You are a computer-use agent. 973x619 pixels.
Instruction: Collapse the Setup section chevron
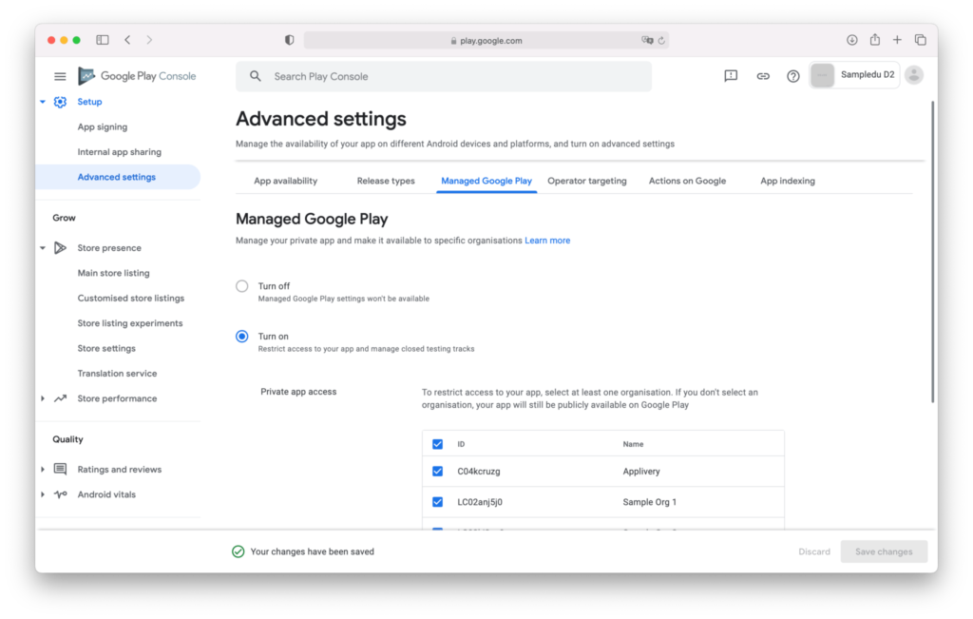[x=42, y=102]
